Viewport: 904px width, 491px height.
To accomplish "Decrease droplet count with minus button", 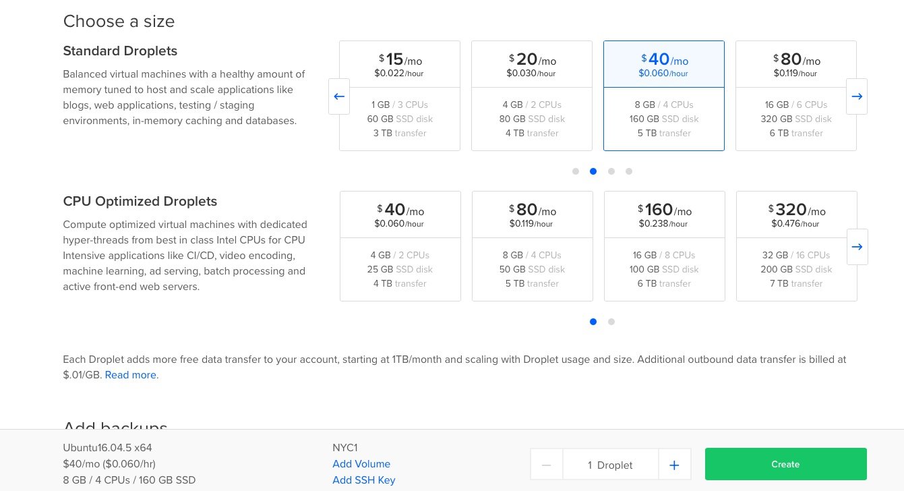I will (x=547, y=465).
